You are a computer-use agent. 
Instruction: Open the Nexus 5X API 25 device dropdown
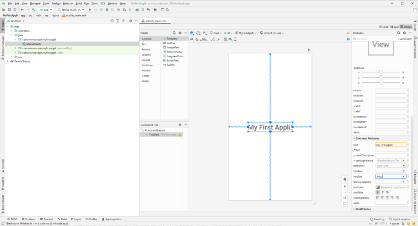(71, 9)
